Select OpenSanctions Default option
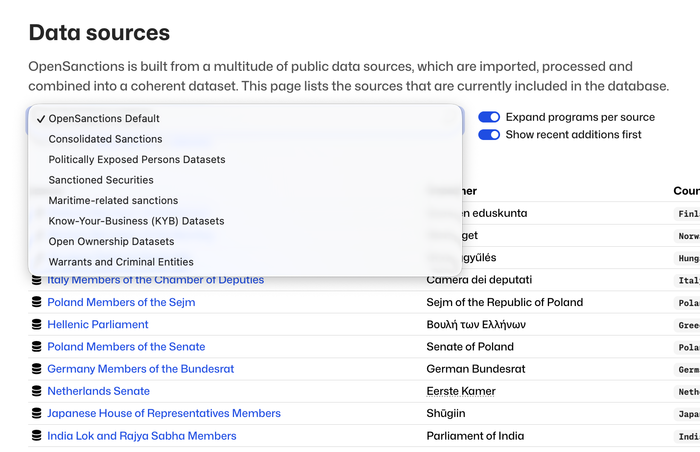The height and width of the screenshot is (452, 700). click(x=245, y=119)
